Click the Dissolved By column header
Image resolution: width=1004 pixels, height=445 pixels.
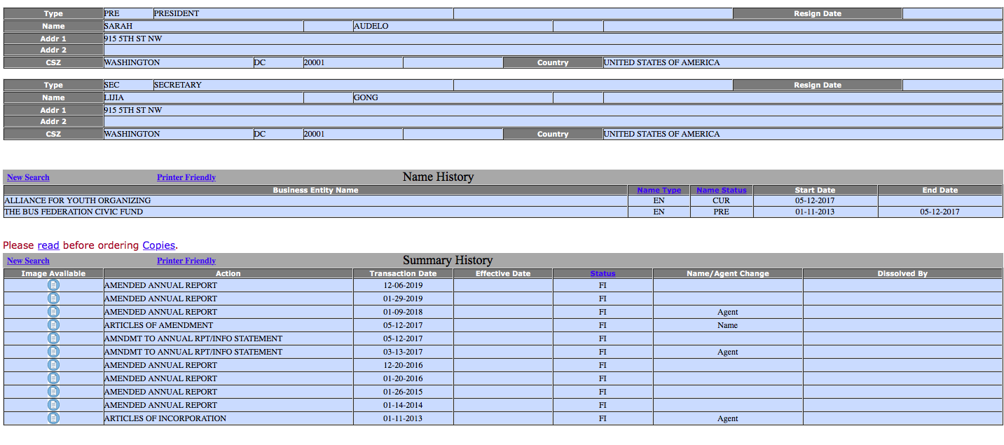click(902, 273)
